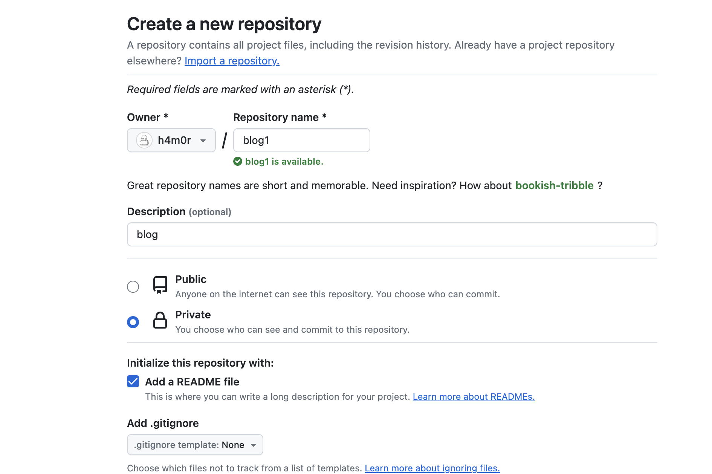Click the 'Initialize this repository with:' heading

click(200, 363)
